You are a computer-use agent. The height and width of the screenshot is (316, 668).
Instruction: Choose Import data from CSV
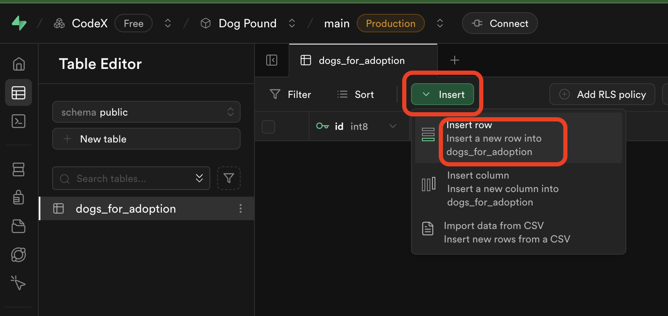[x=506, y=232]
